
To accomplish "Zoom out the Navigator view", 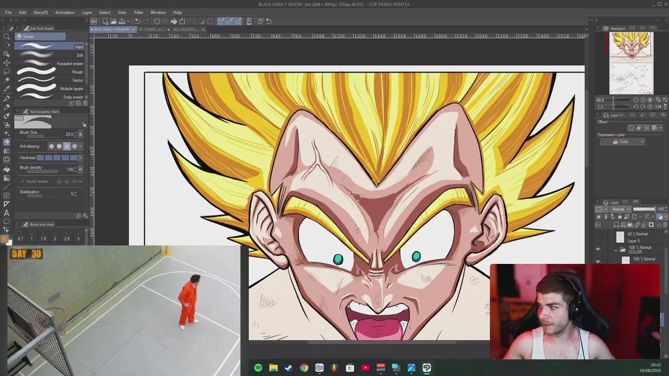I will click(x=636, y=100).
